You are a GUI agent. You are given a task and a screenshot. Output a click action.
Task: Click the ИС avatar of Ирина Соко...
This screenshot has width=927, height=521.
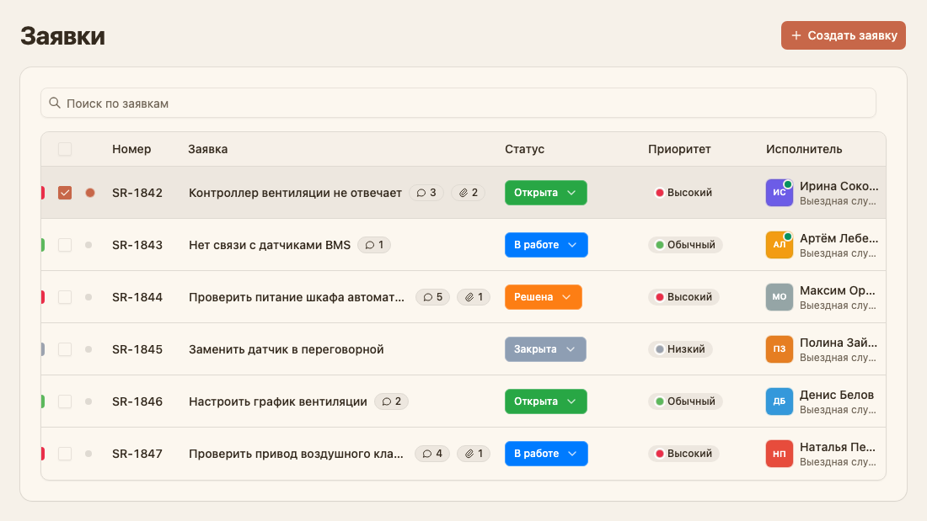(x=780, y=193)
